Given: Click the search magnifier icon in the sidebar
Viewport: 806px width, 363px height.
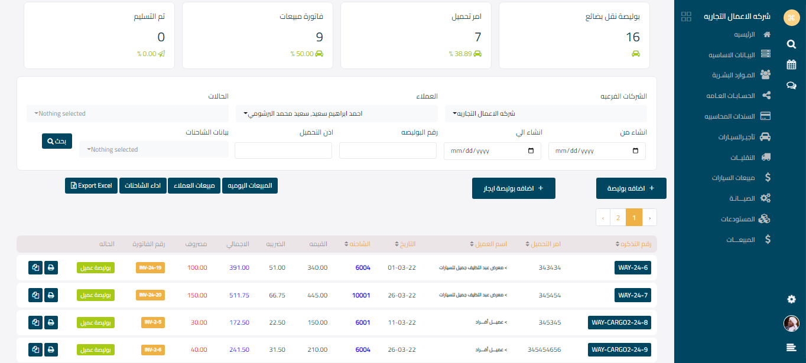Looking at the screenshot, I should pyautogui.click(x=791, y=44).
